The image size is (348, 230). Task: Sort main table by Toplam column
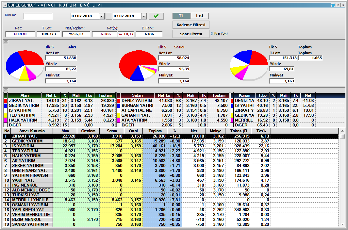tap(155, 131)
